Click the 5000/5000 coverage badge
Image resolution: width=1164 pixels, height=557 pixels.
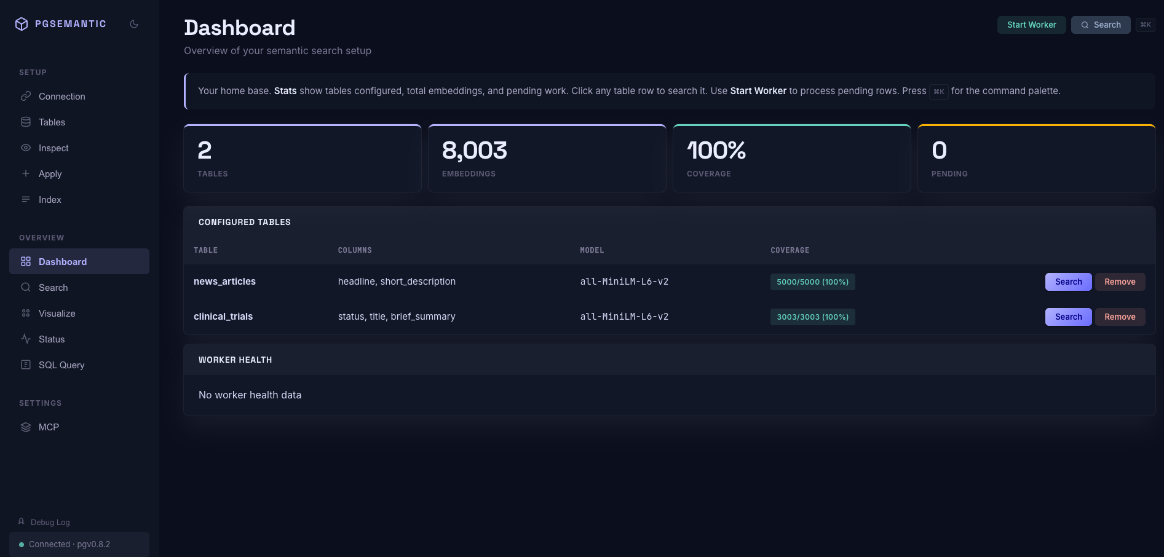(812, 282)
